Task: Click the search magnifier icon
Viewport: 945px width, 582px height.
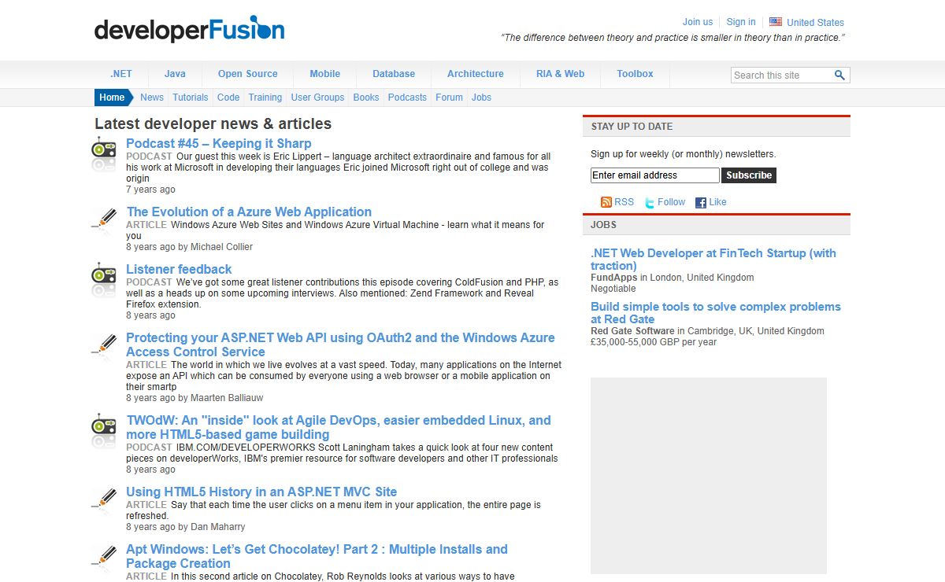Action: [840, 76]
